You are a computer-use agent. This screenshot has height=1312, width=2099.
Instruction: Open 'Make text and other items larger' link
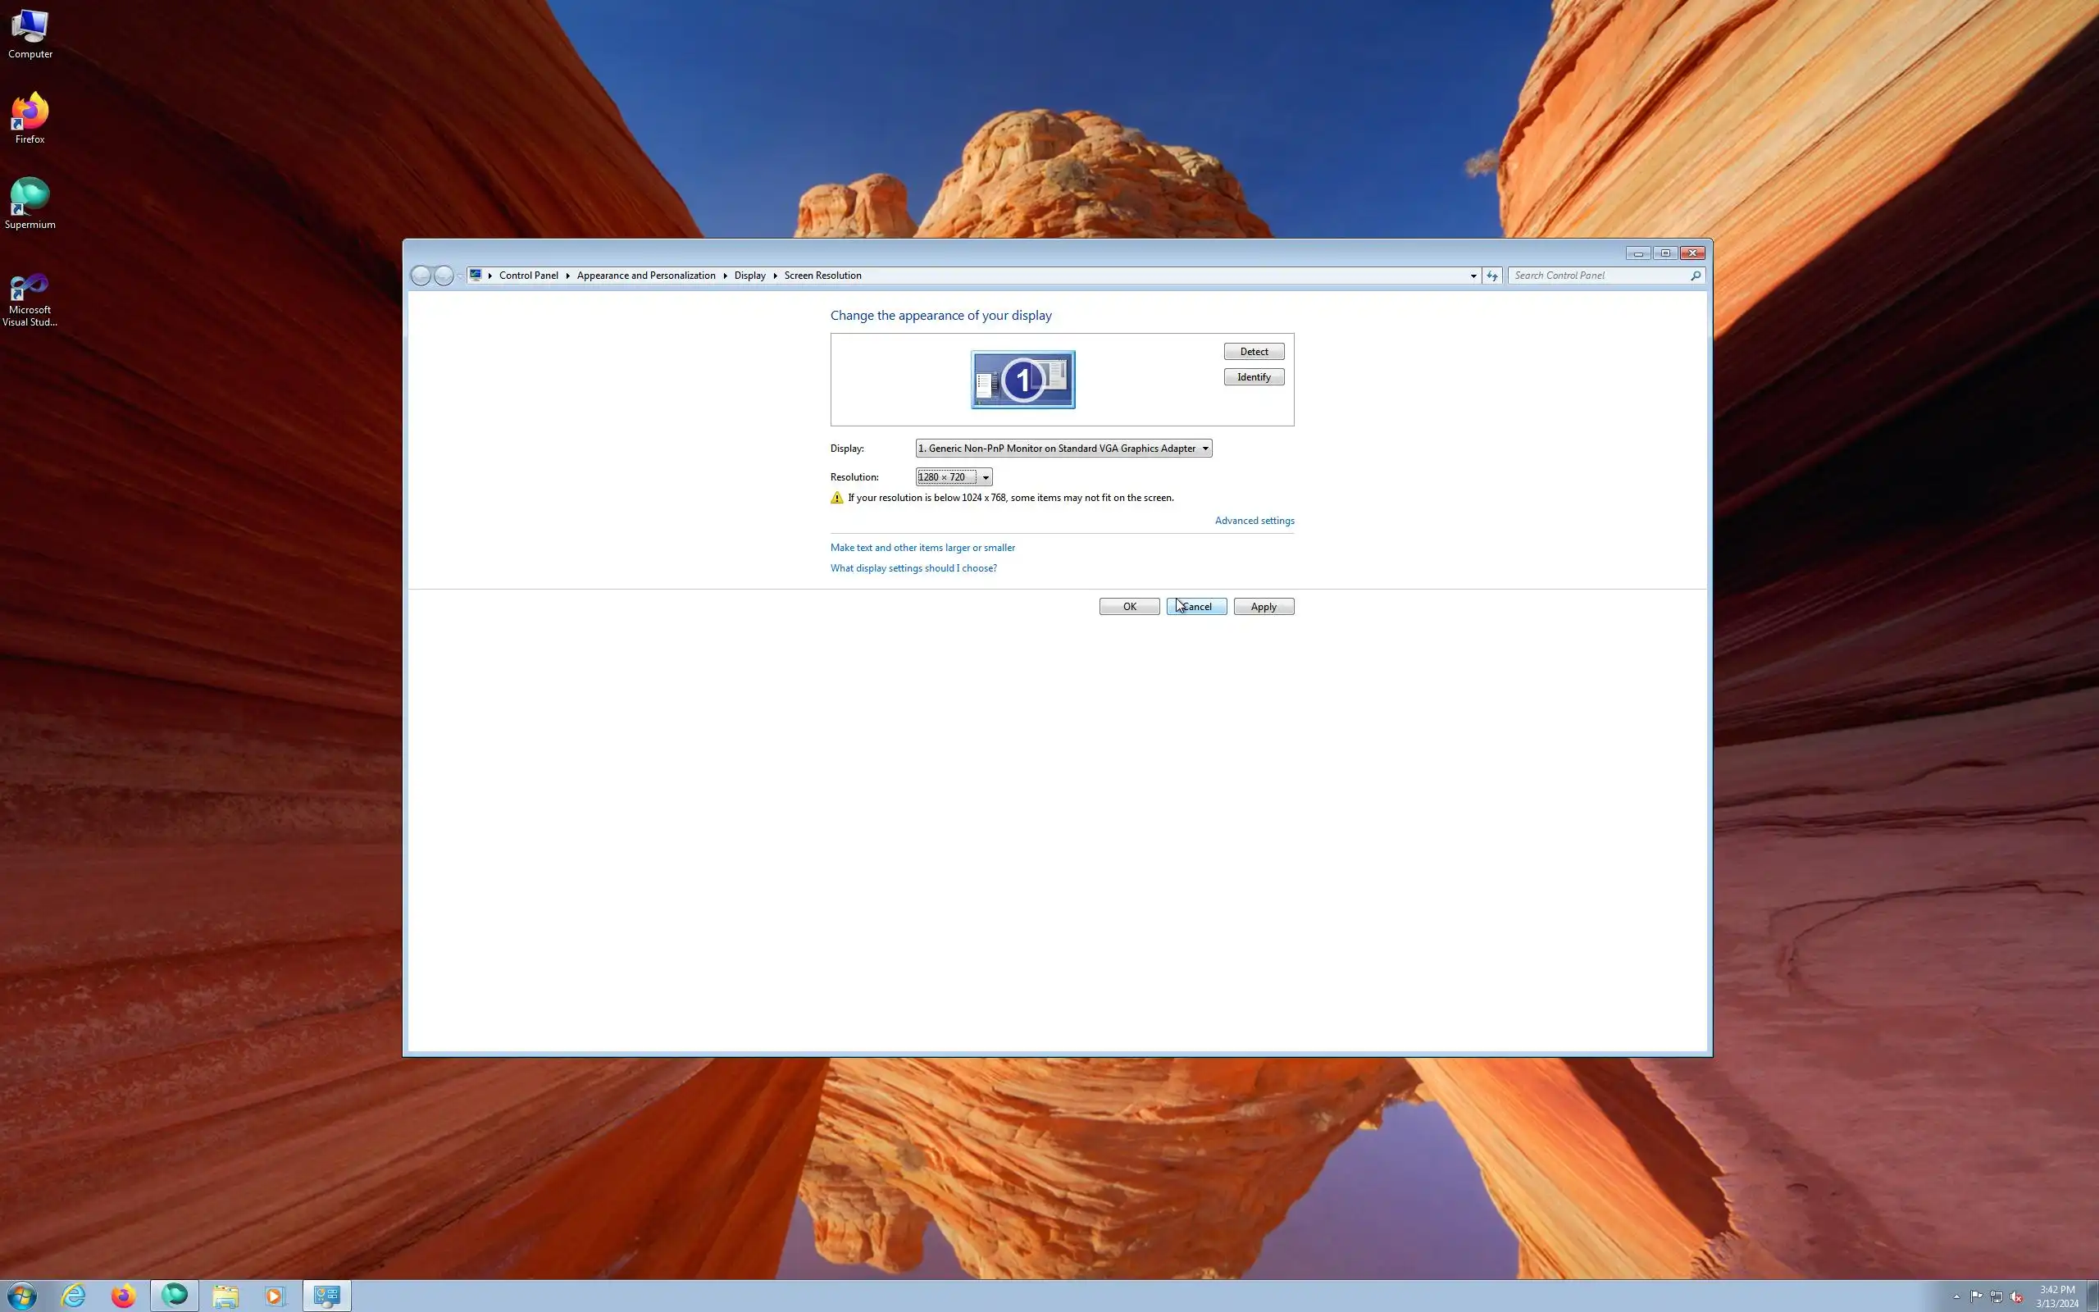[922, 548]
